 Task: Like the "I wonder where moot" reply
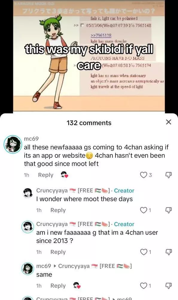coord(144,210)
